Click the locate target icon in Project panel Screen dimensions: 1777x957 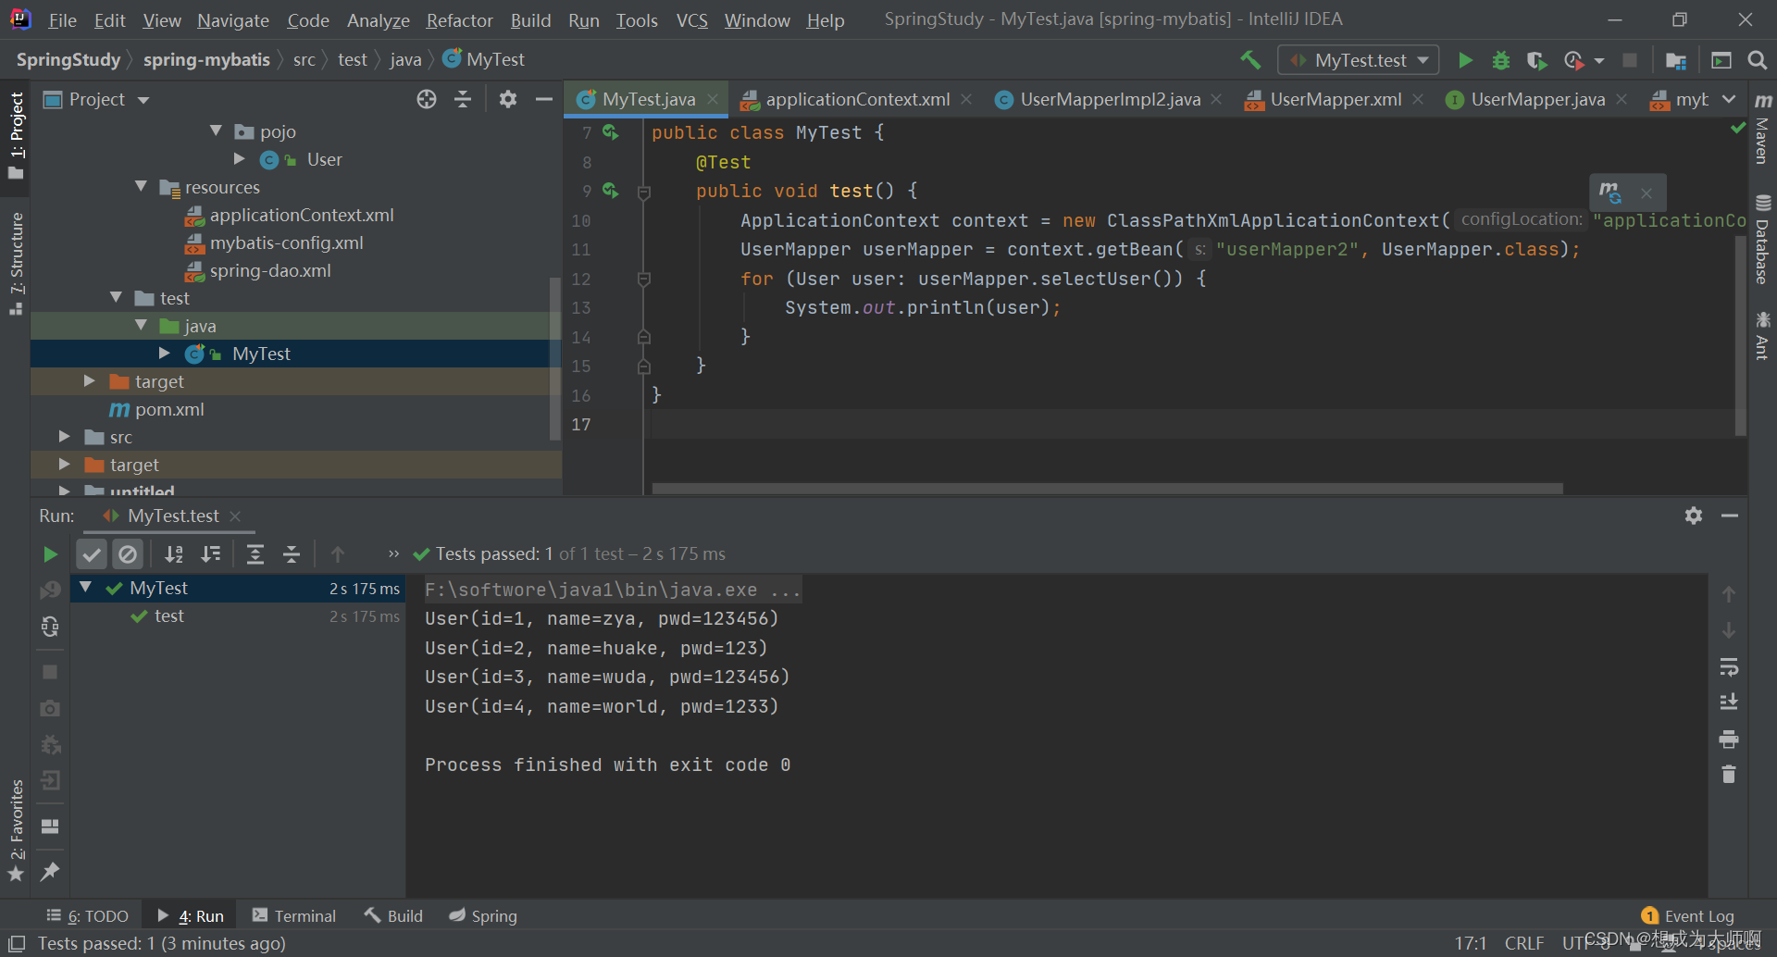426,99
